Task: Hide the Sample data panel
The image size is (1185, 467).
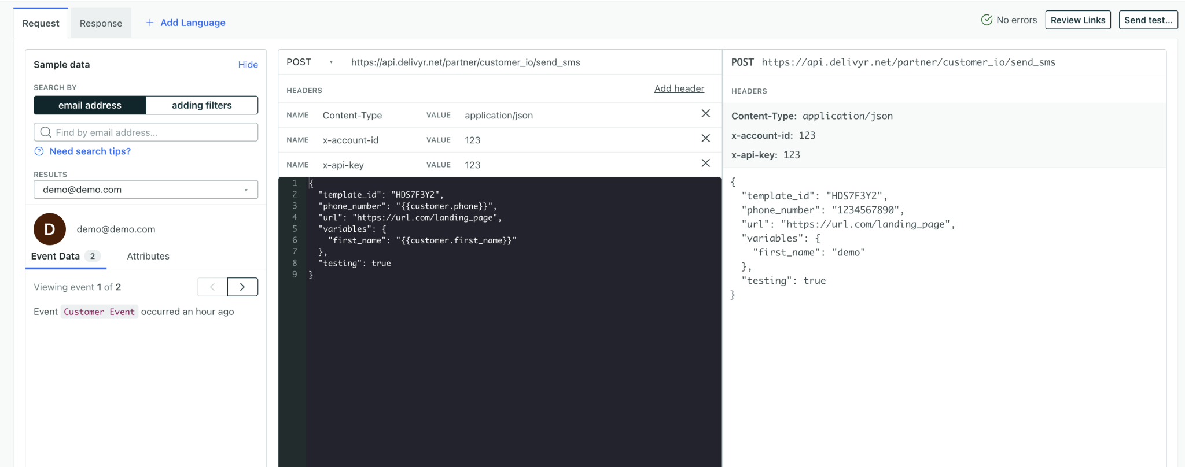Action: coord(248,65)
